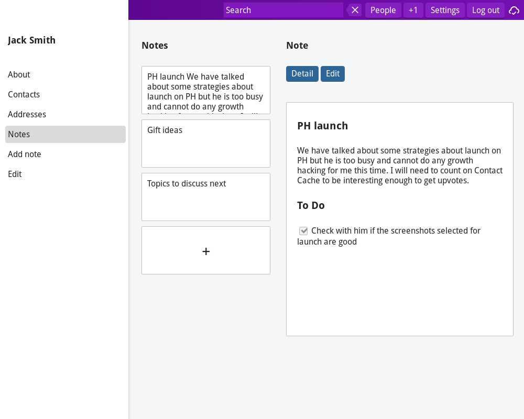Open Settings from top bar
Image resolution: width=524 pixels, height=419 pixels.
[x=445, y=10]
